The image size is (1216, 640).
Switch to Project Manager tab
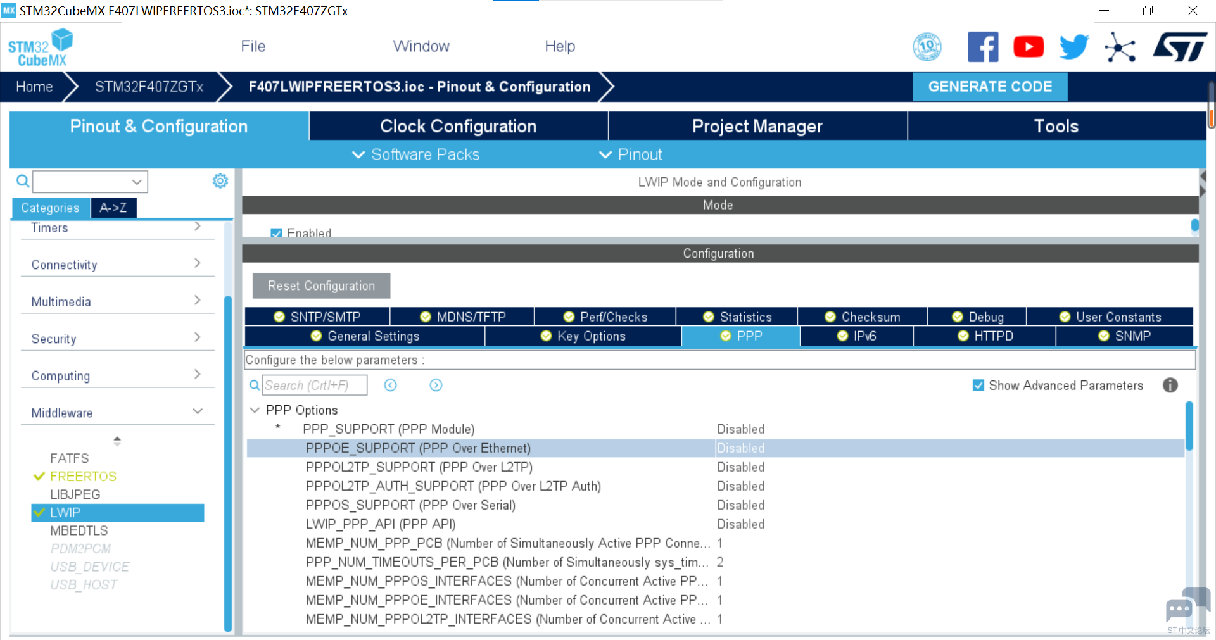tap(757, 126)
